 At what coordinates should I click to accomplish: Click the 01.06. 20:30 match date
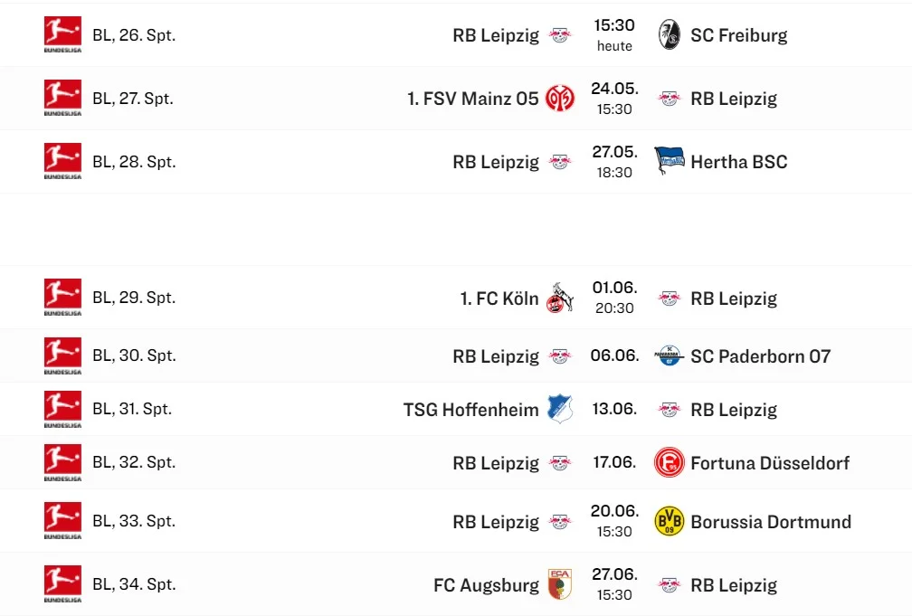pos(614,298)
